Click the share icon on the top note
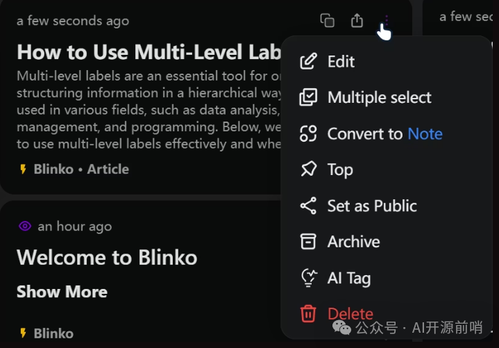Image resolution: width=499 pixels, height=348 pixels. click(x=357, y=21)
